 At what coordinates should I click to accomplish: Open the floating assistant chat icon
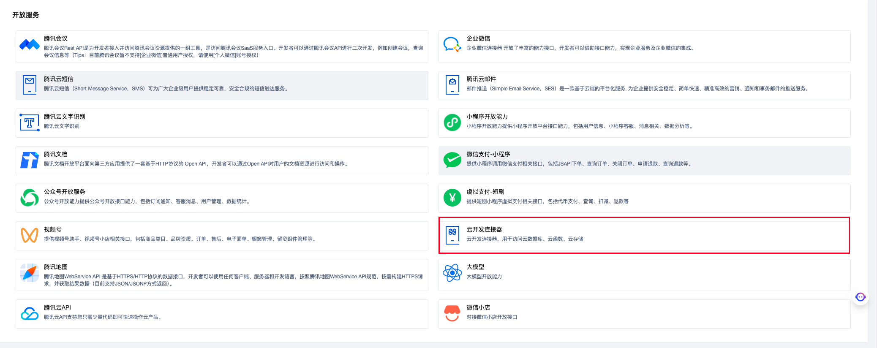pos(861,297)
